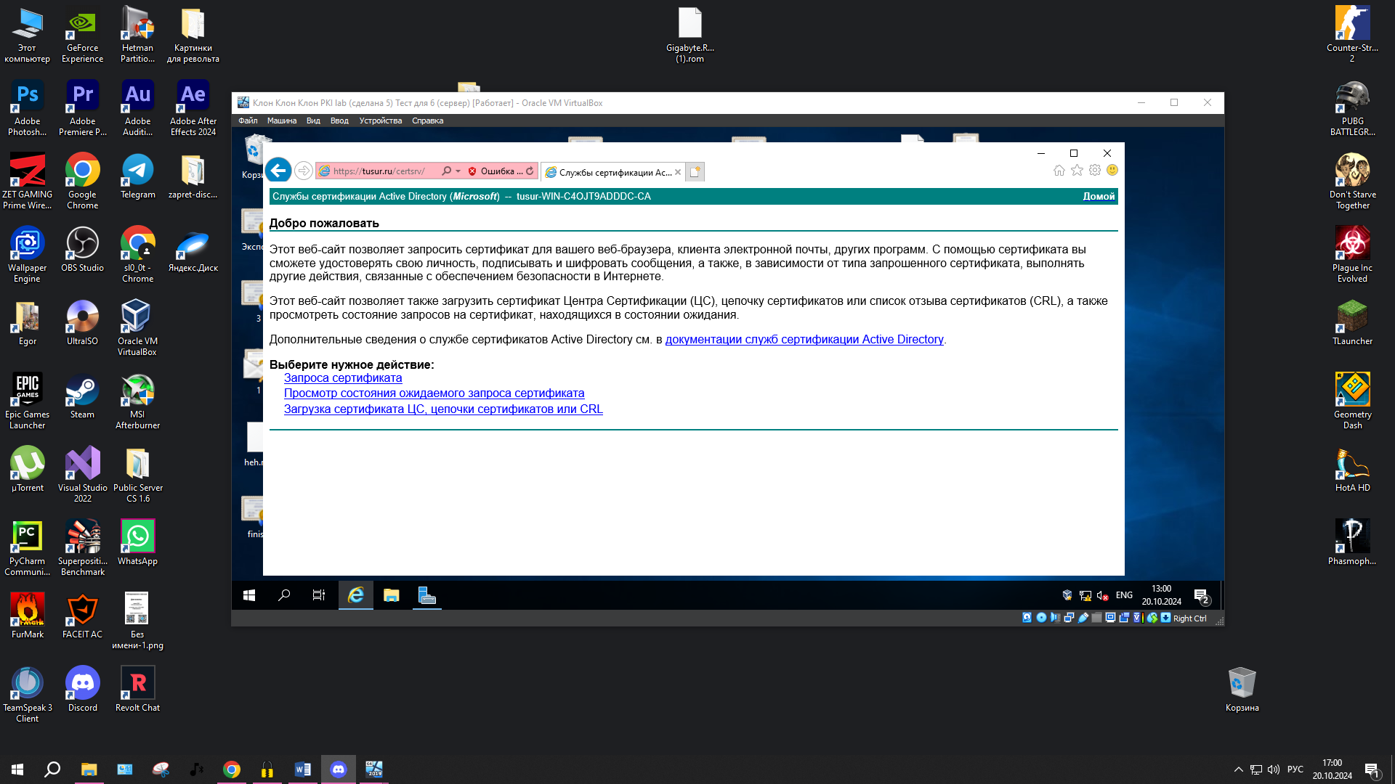Open the address bar dropdown arrow
The width and height of the screenshot is (1395, 784).
(458, 171)
